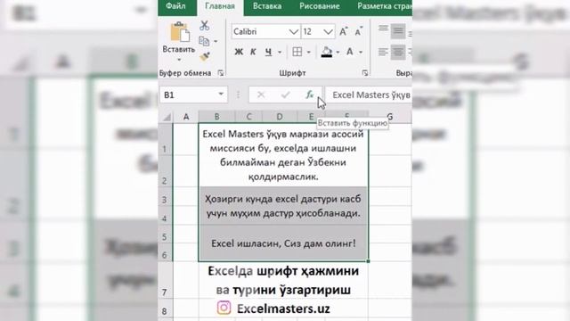This screenshot has width=570, height=321.
Task: Select column B header
Action: (x=217, y=117)
